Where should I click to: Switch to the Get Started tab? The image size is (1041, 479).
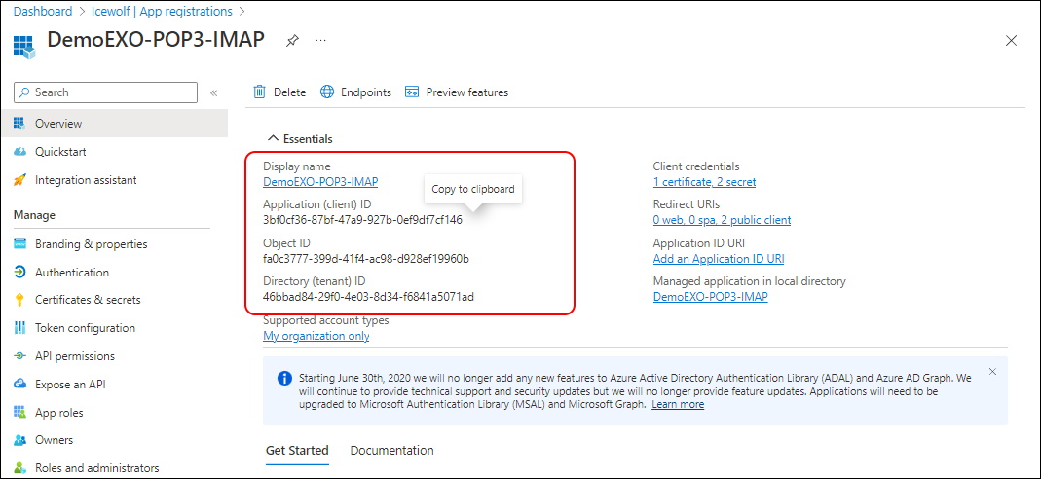pos(297,451)
